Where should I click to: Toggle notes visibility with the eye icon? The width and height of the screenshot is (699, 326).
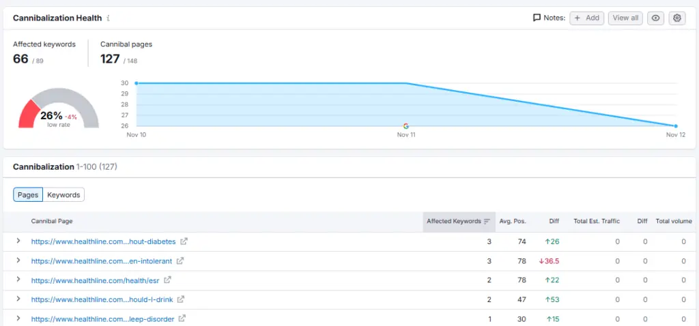point(655,18)
